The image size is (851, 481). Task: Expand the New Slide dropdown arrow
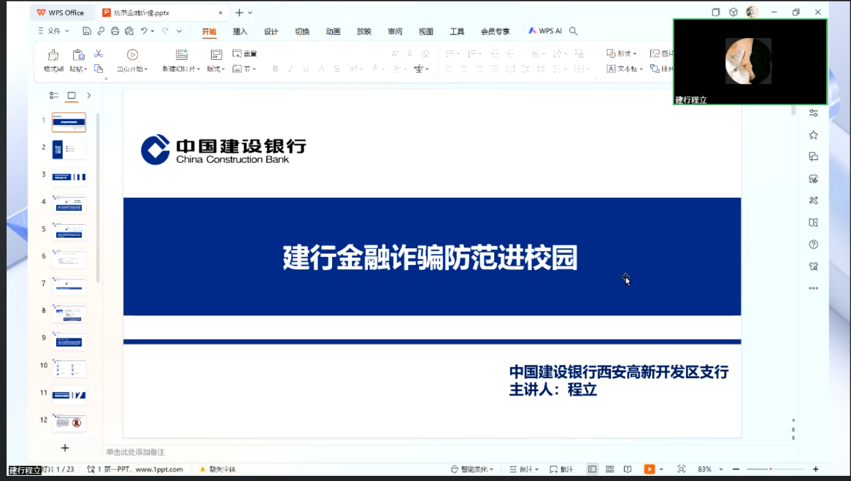tap(199, 69)
